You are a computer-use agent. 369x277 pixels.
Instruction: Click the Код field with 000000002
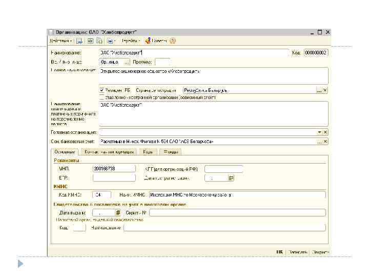point(316,53)
